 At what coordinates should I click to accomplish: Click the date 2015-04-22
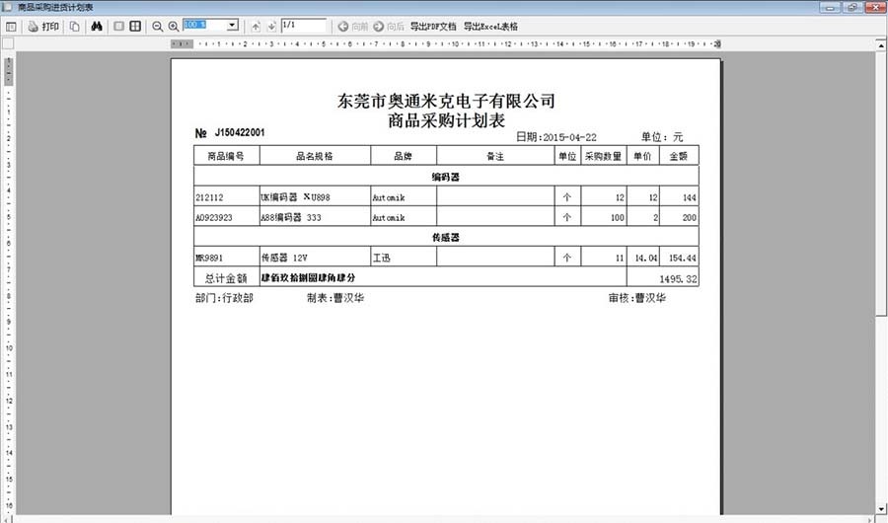569,138
